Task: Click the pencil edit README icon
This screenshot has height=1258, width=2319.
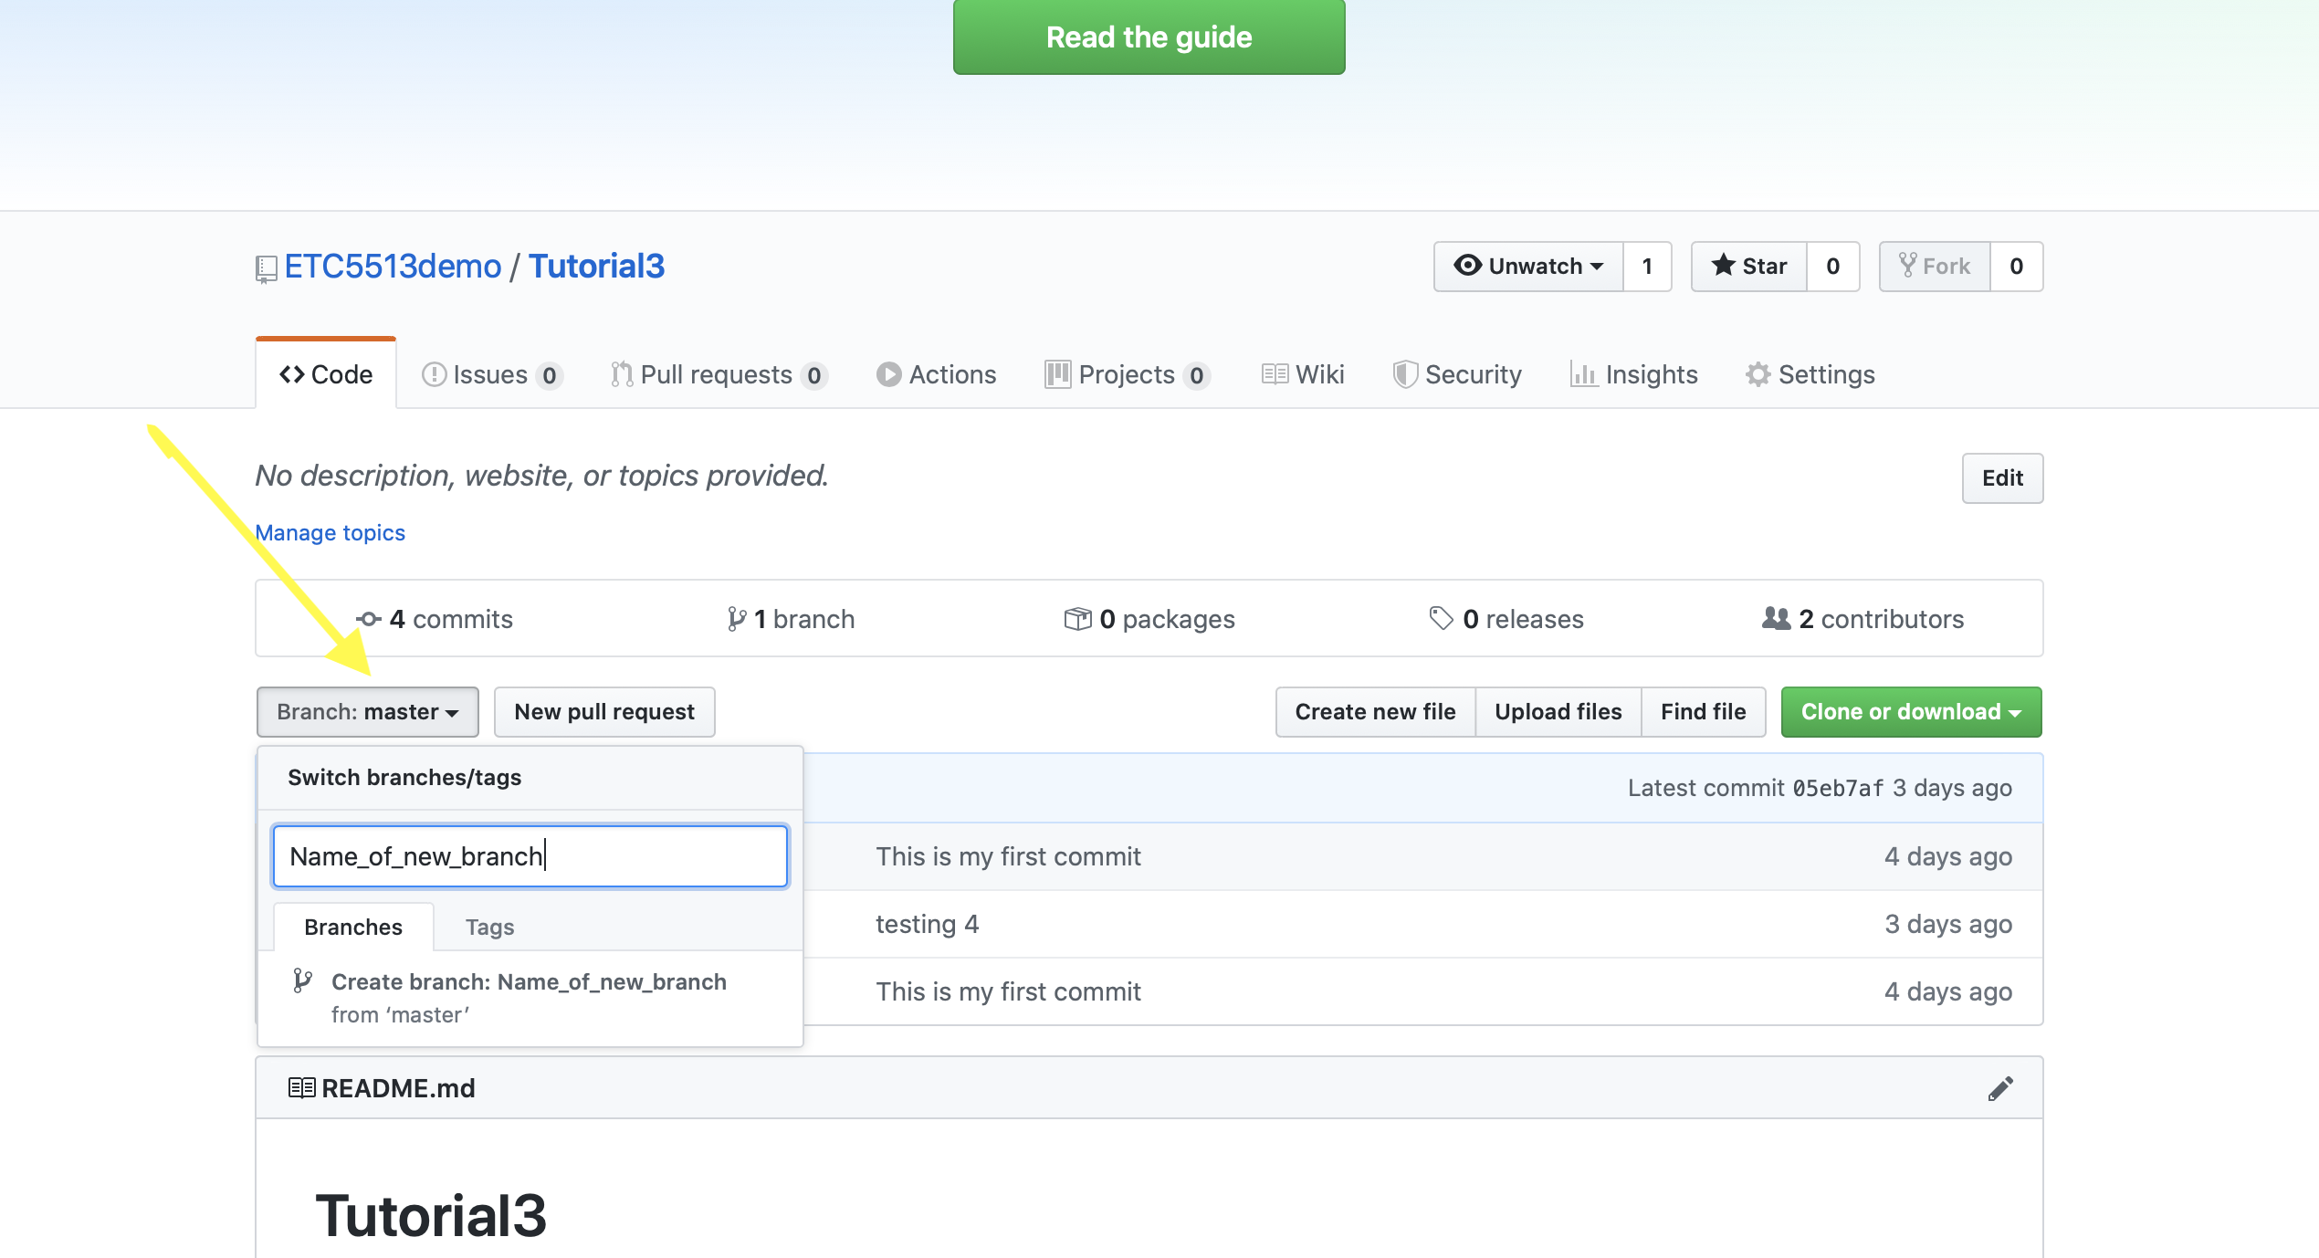Action: 1999,1088
